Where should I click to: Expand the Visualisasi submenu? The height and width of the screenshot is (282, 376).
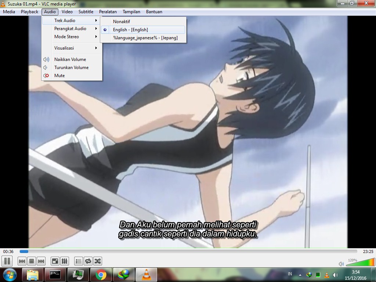click(72, 48)
